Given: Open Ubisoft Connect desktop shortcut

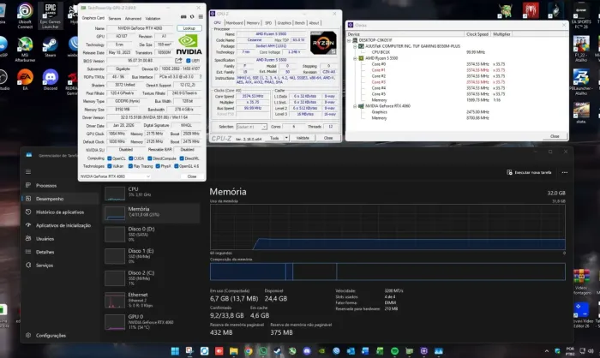Looking at the screenshot, I should coord(25,15).
